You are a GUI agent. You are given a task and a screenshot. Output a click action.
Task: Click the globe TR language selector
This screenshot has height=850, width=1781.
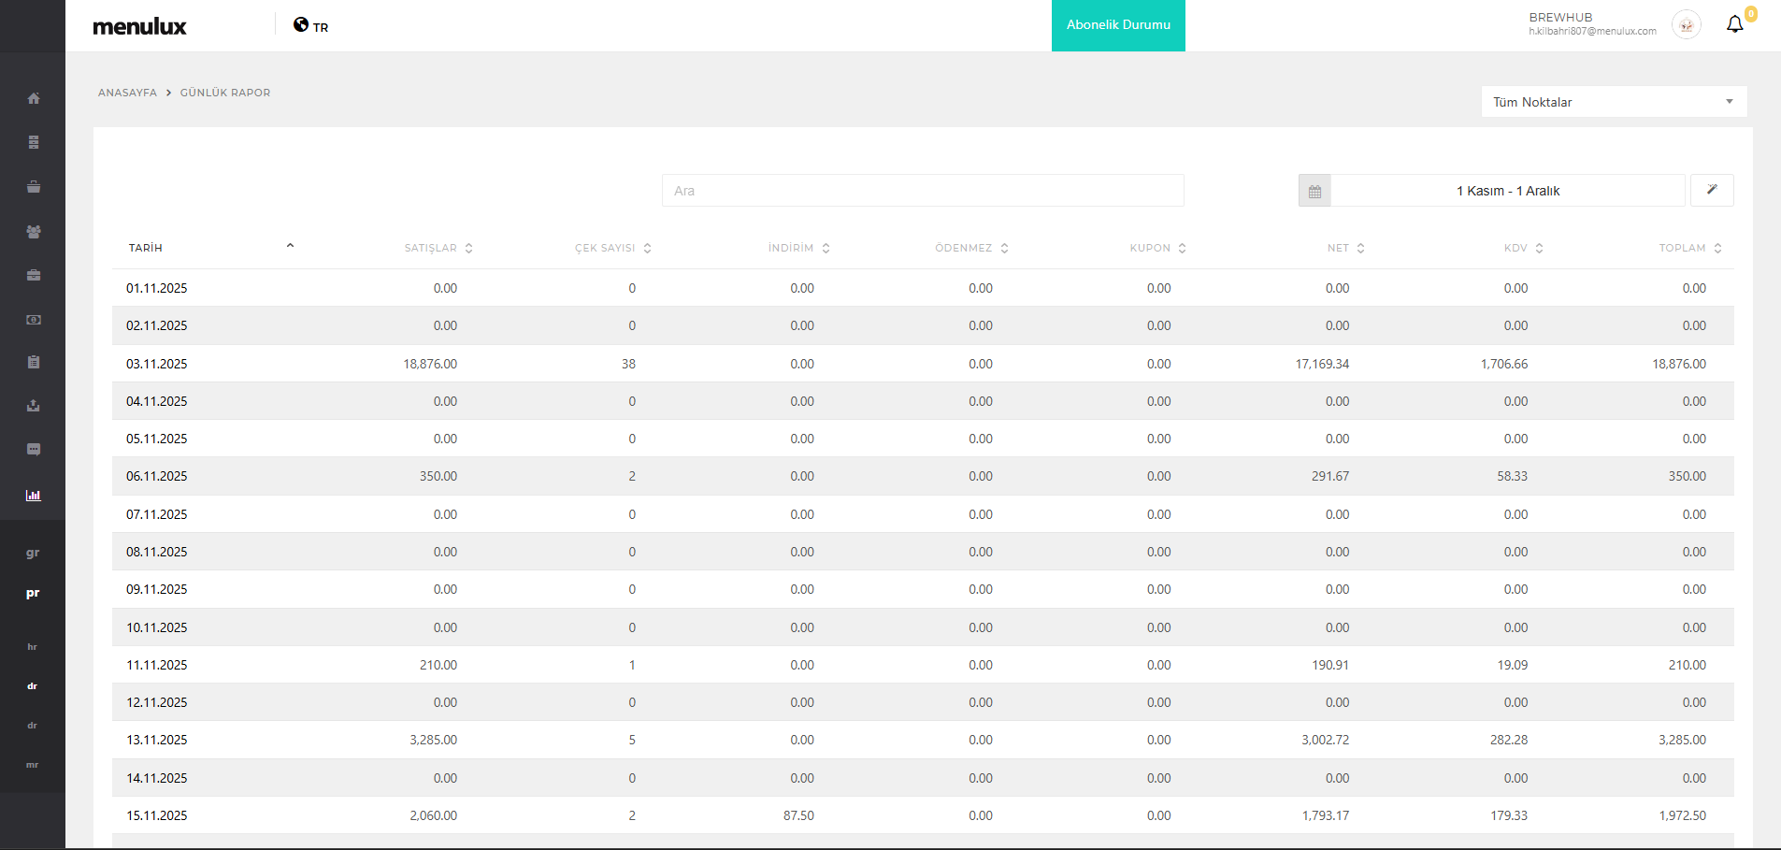point(310,26)
